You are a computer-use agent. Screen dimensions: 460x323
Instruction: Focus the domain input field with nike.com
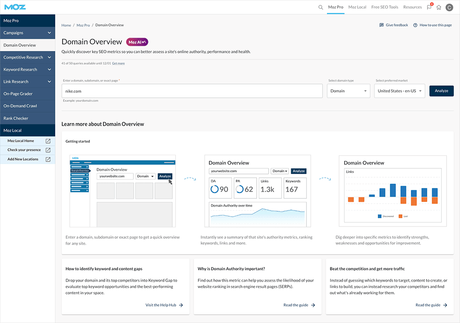click(x=192, y=91)
